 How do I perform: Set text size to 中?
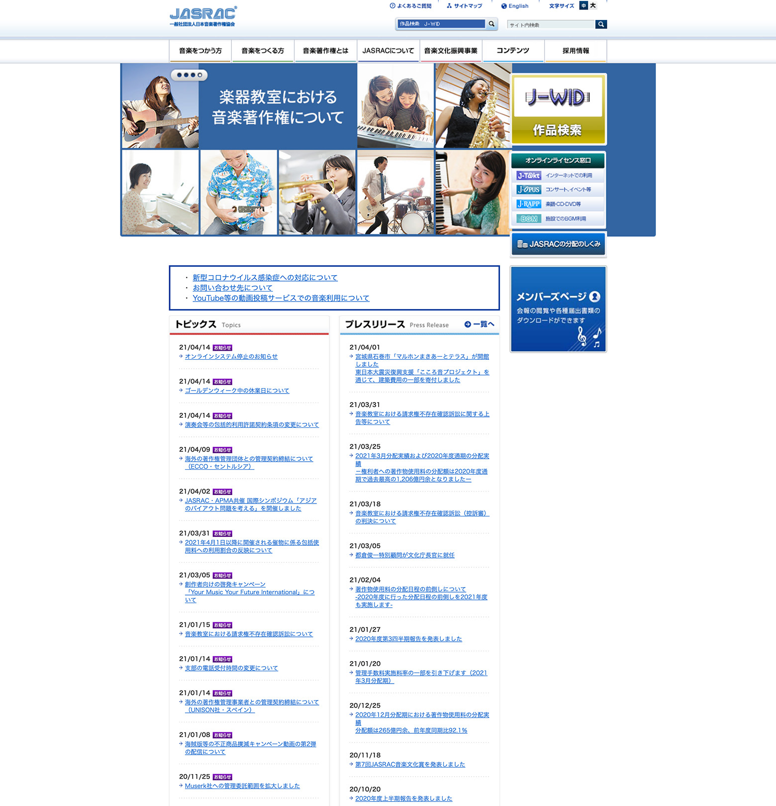(x=583, y=5)
